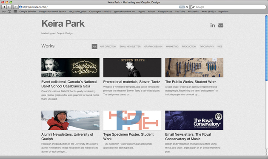This screenshot has width=268, height=159.
Task: Open the University of Guelph newsletter thumbnail
Action: coord(71,120)
